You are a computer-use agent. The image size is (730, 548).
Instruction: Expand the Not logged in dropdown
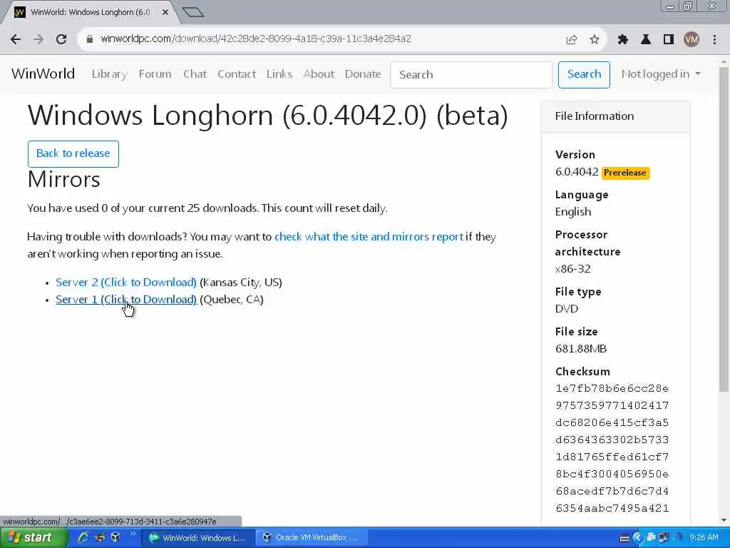click(x=661, y=74)
